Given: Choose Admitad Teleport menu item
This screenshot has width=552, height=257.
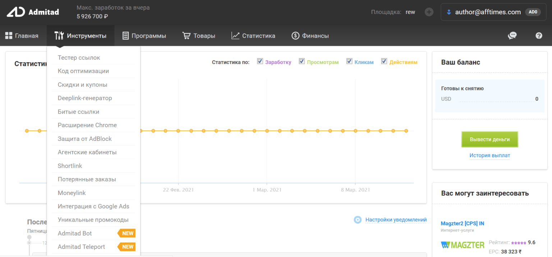Looking at the screenshot, I should tap(82, 247).
